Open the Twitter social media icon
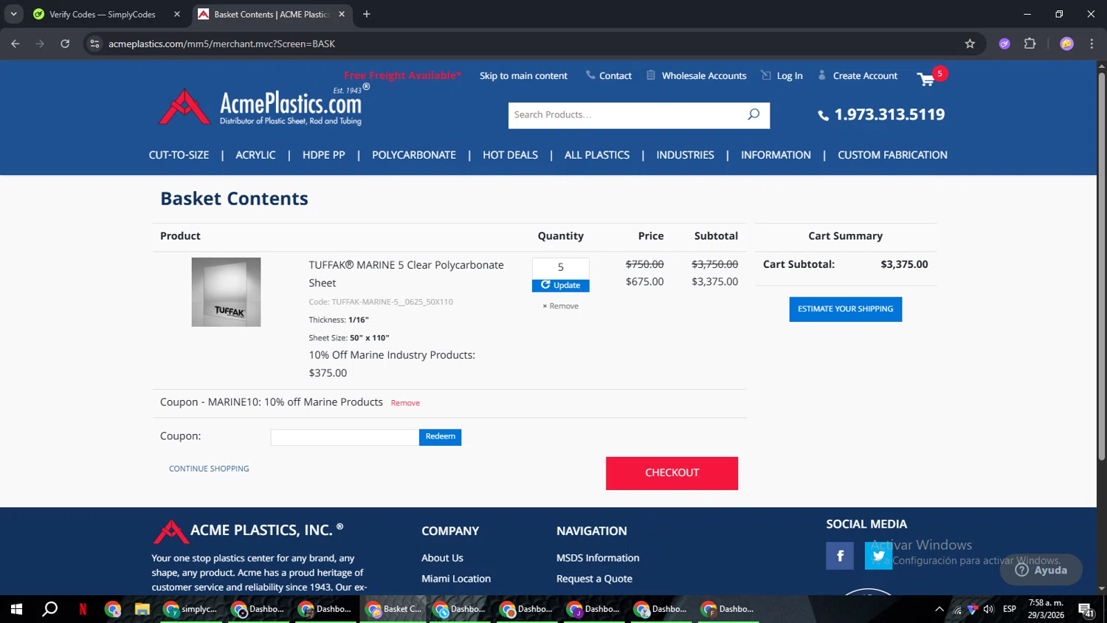This screenshot has height=623, width=1107. point(878,556)
